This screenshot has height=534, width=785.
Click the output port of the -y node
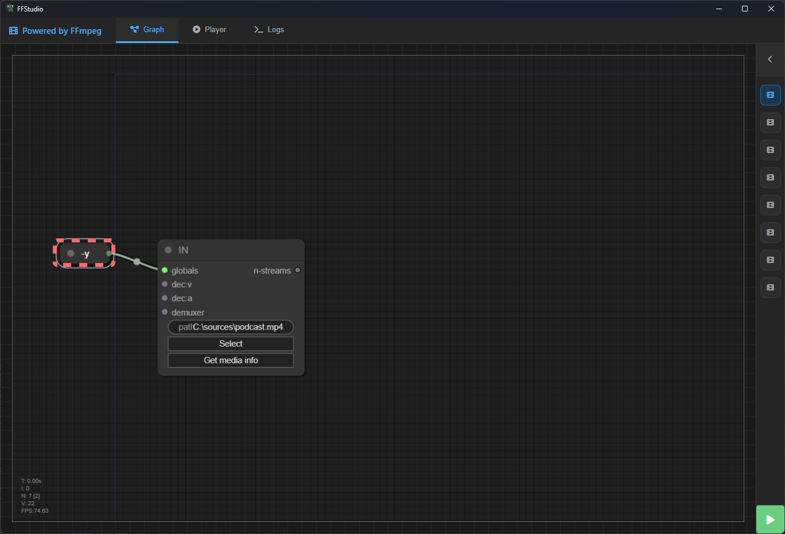[109, 253]
